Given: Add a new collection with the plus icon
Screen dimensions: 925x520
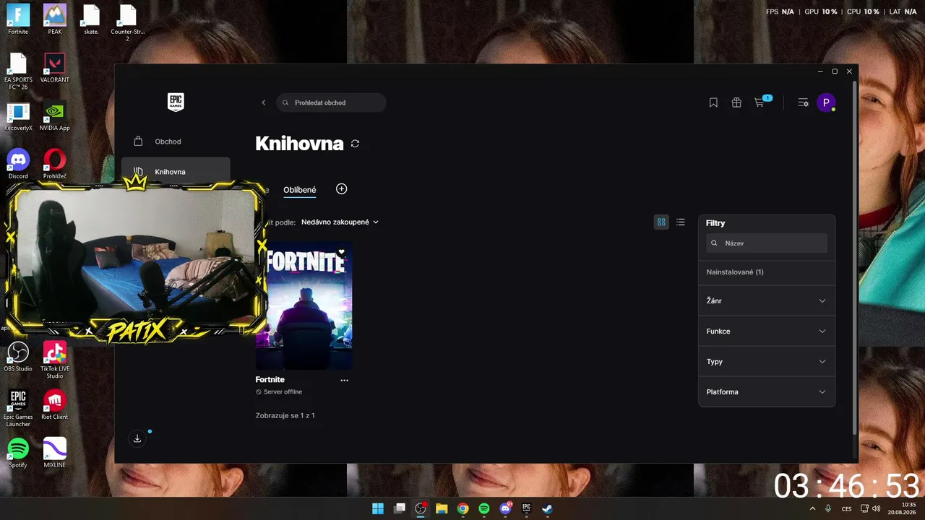Looking at the screenshot, I should click(342, 188).
